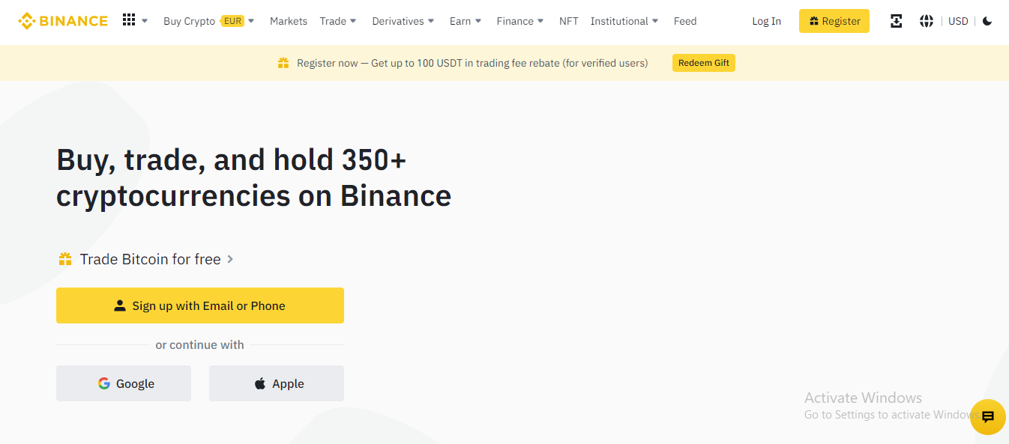Select the USD currency setting
Viewport: 1009px width, 444px height.
click(958, 21)
